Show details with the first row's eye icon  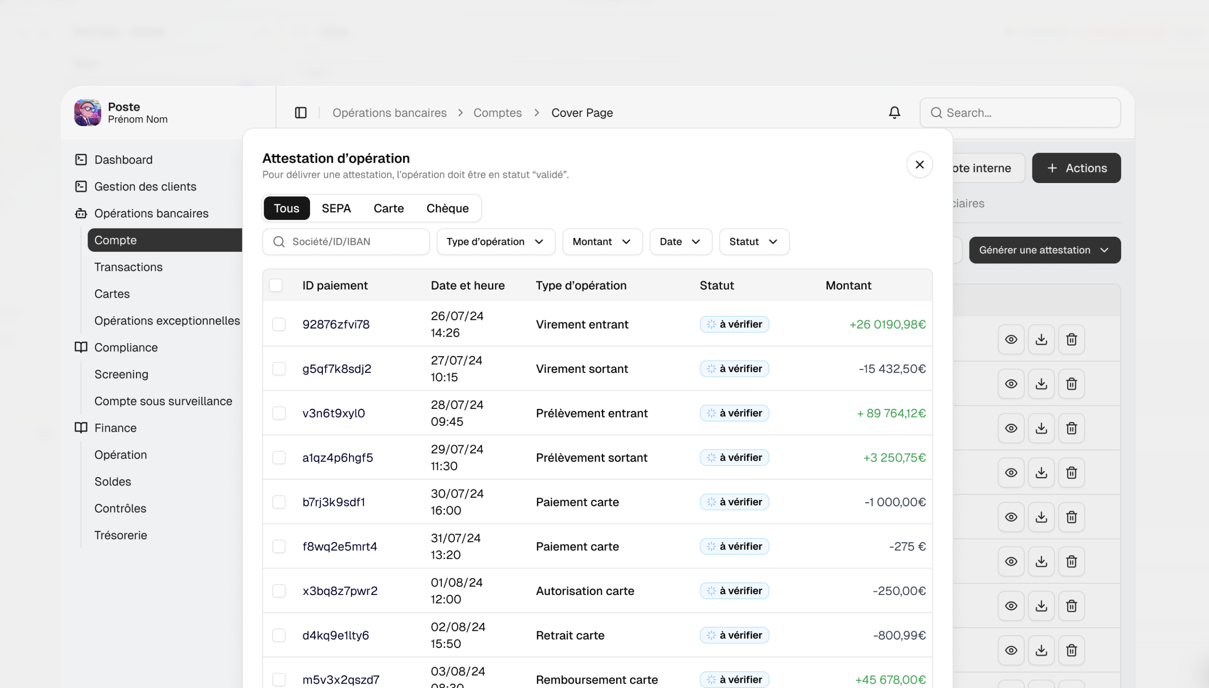point(1011,339)
